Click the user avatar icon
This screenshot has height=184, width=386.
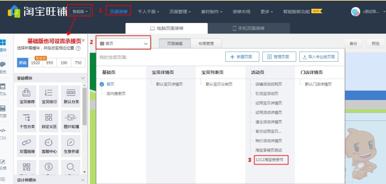(356, 12)
